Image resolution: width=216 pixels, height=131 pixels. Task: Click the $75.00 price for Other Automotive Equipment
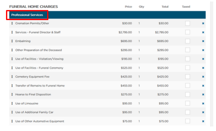tap(127, 121)
